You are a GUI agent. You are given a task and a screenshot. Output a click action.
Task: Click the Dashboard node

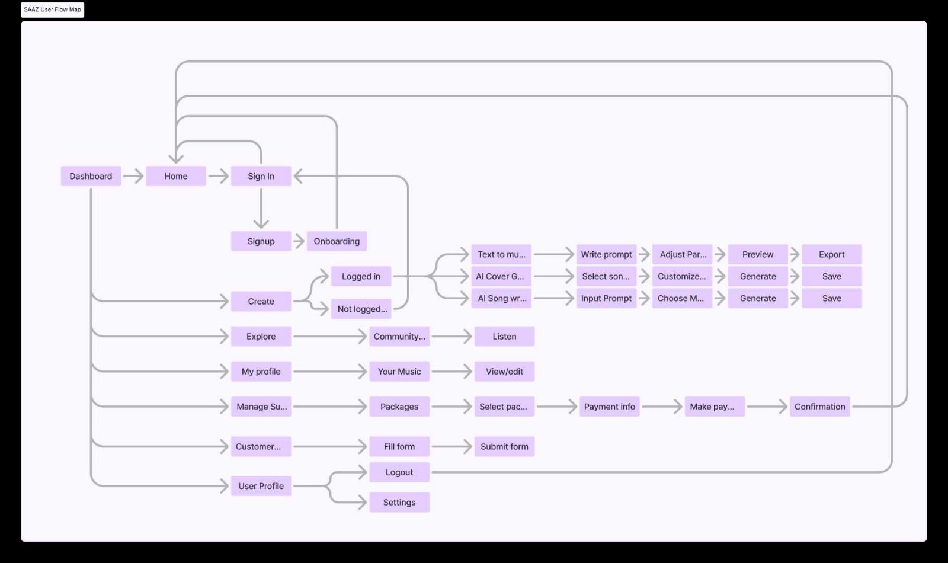[91, 176]
